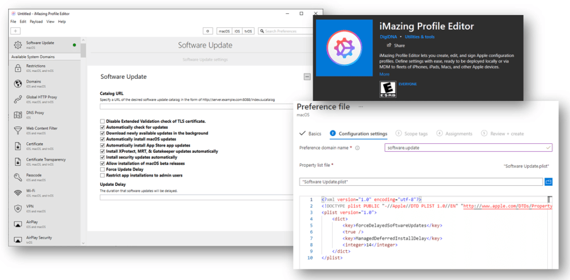Viewport: 570px width, 280px height.
Task: Click the Add new profile plus button
Action: (x=15, y=31)
